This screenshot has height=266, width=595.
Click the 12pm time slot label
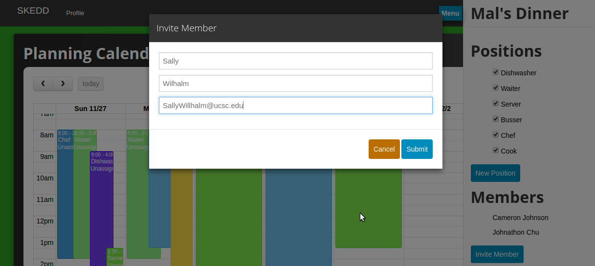tap(45, 221)
